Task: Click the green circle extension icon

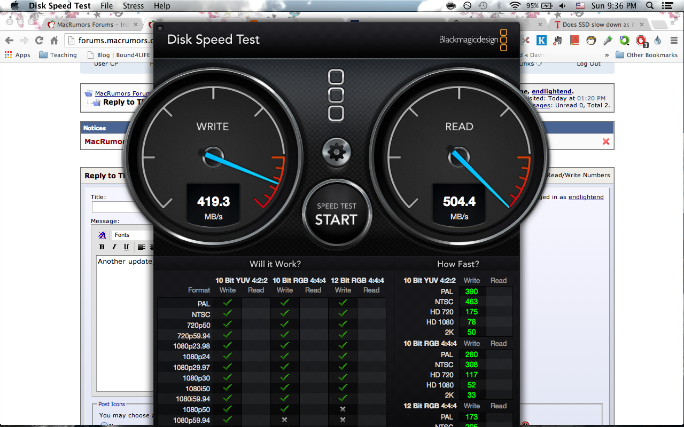Action: (x=624, y=41)
